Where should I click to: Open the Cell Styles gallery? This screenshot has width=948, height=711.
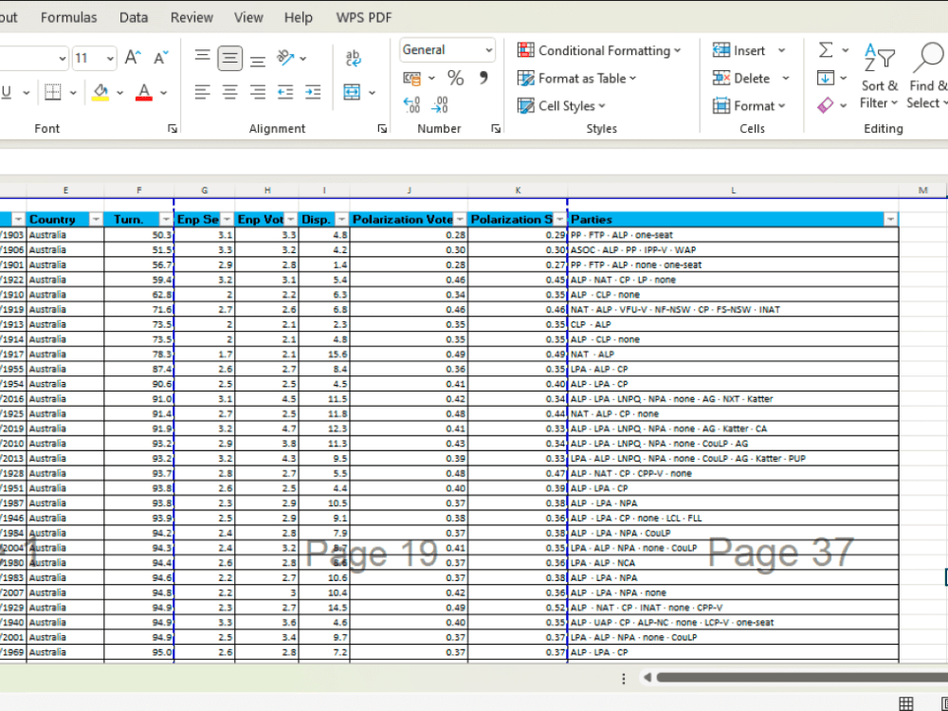tap(561, 106)
